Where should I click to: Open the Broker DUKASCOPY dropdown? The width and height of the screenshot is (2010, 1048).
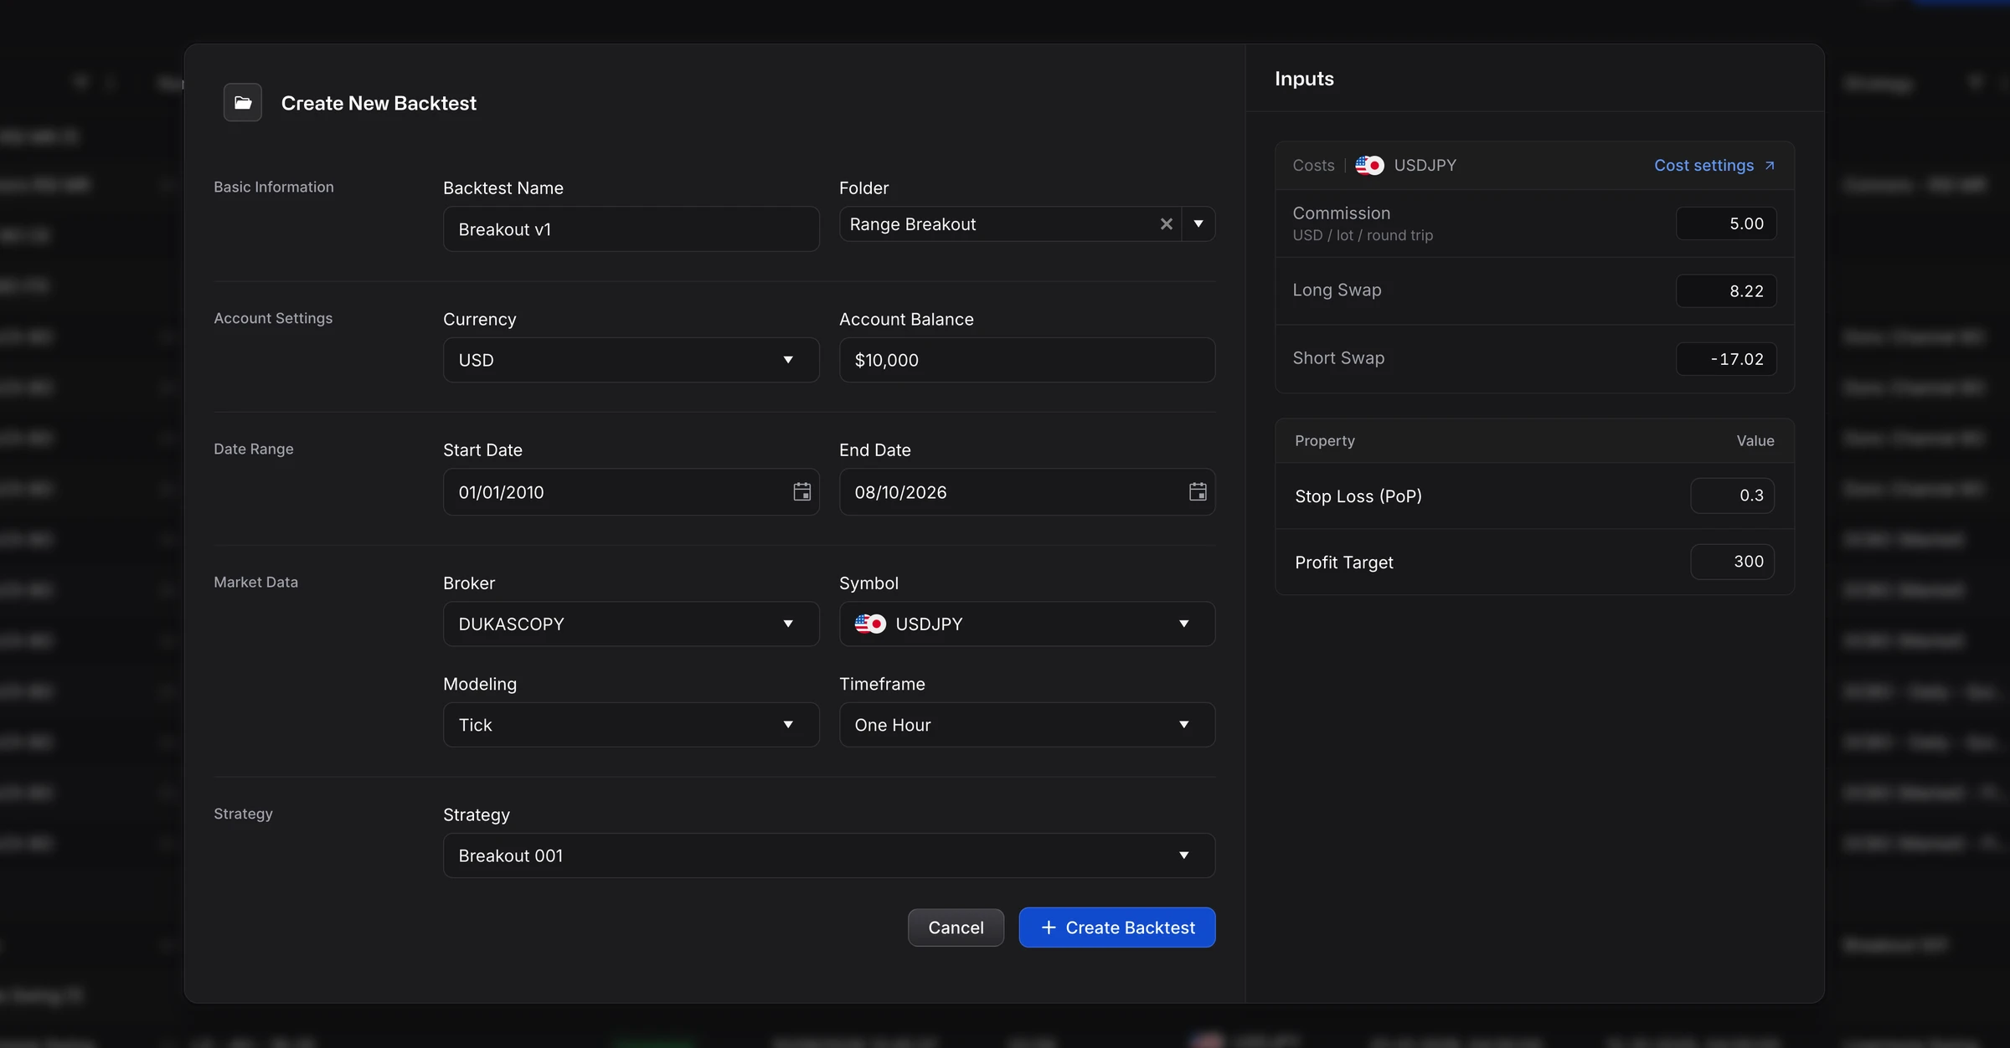click(631, 624)
